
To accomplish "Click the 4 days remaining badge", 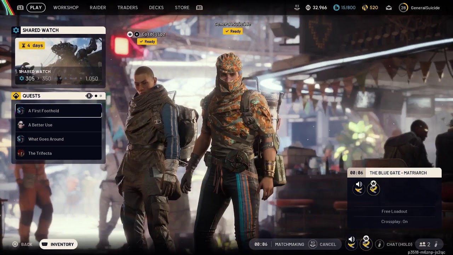I will 32,45.
